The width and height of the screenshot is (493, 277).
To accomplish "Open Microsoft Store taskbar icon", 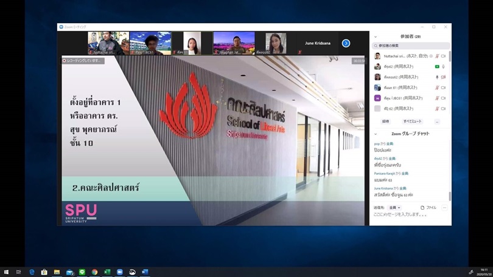I will point(44,272).
